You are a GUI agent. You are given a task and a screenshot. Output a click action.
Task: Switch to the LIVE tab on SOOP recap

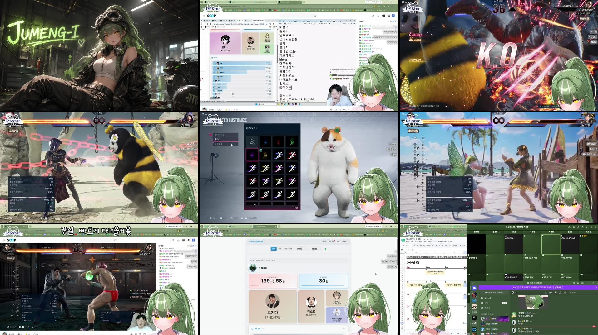(x=274, y=249)
